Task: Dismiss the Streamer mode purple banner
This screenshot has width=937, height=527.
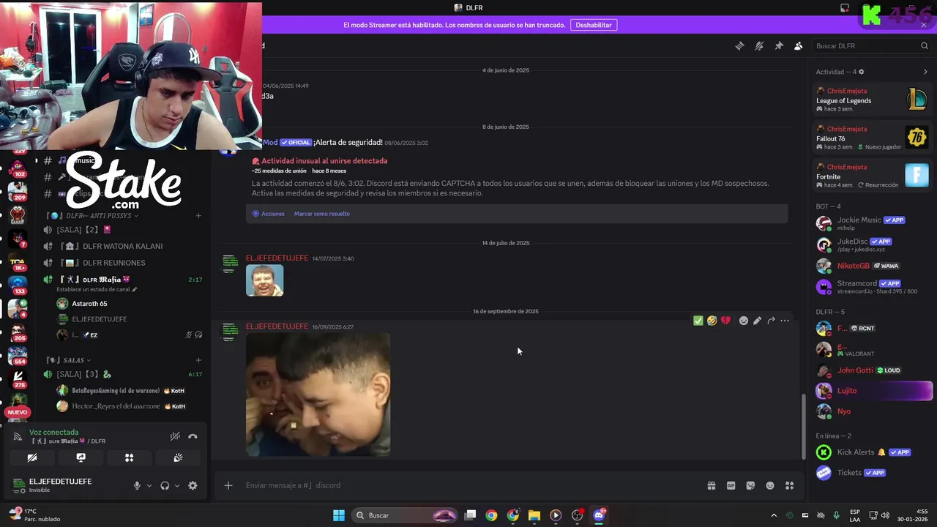Action: pyautogui.click(x=924, y=25)
